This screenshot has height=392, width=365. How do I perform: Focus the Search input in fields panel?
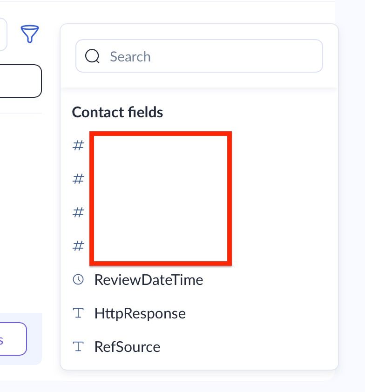pos(210,56)
